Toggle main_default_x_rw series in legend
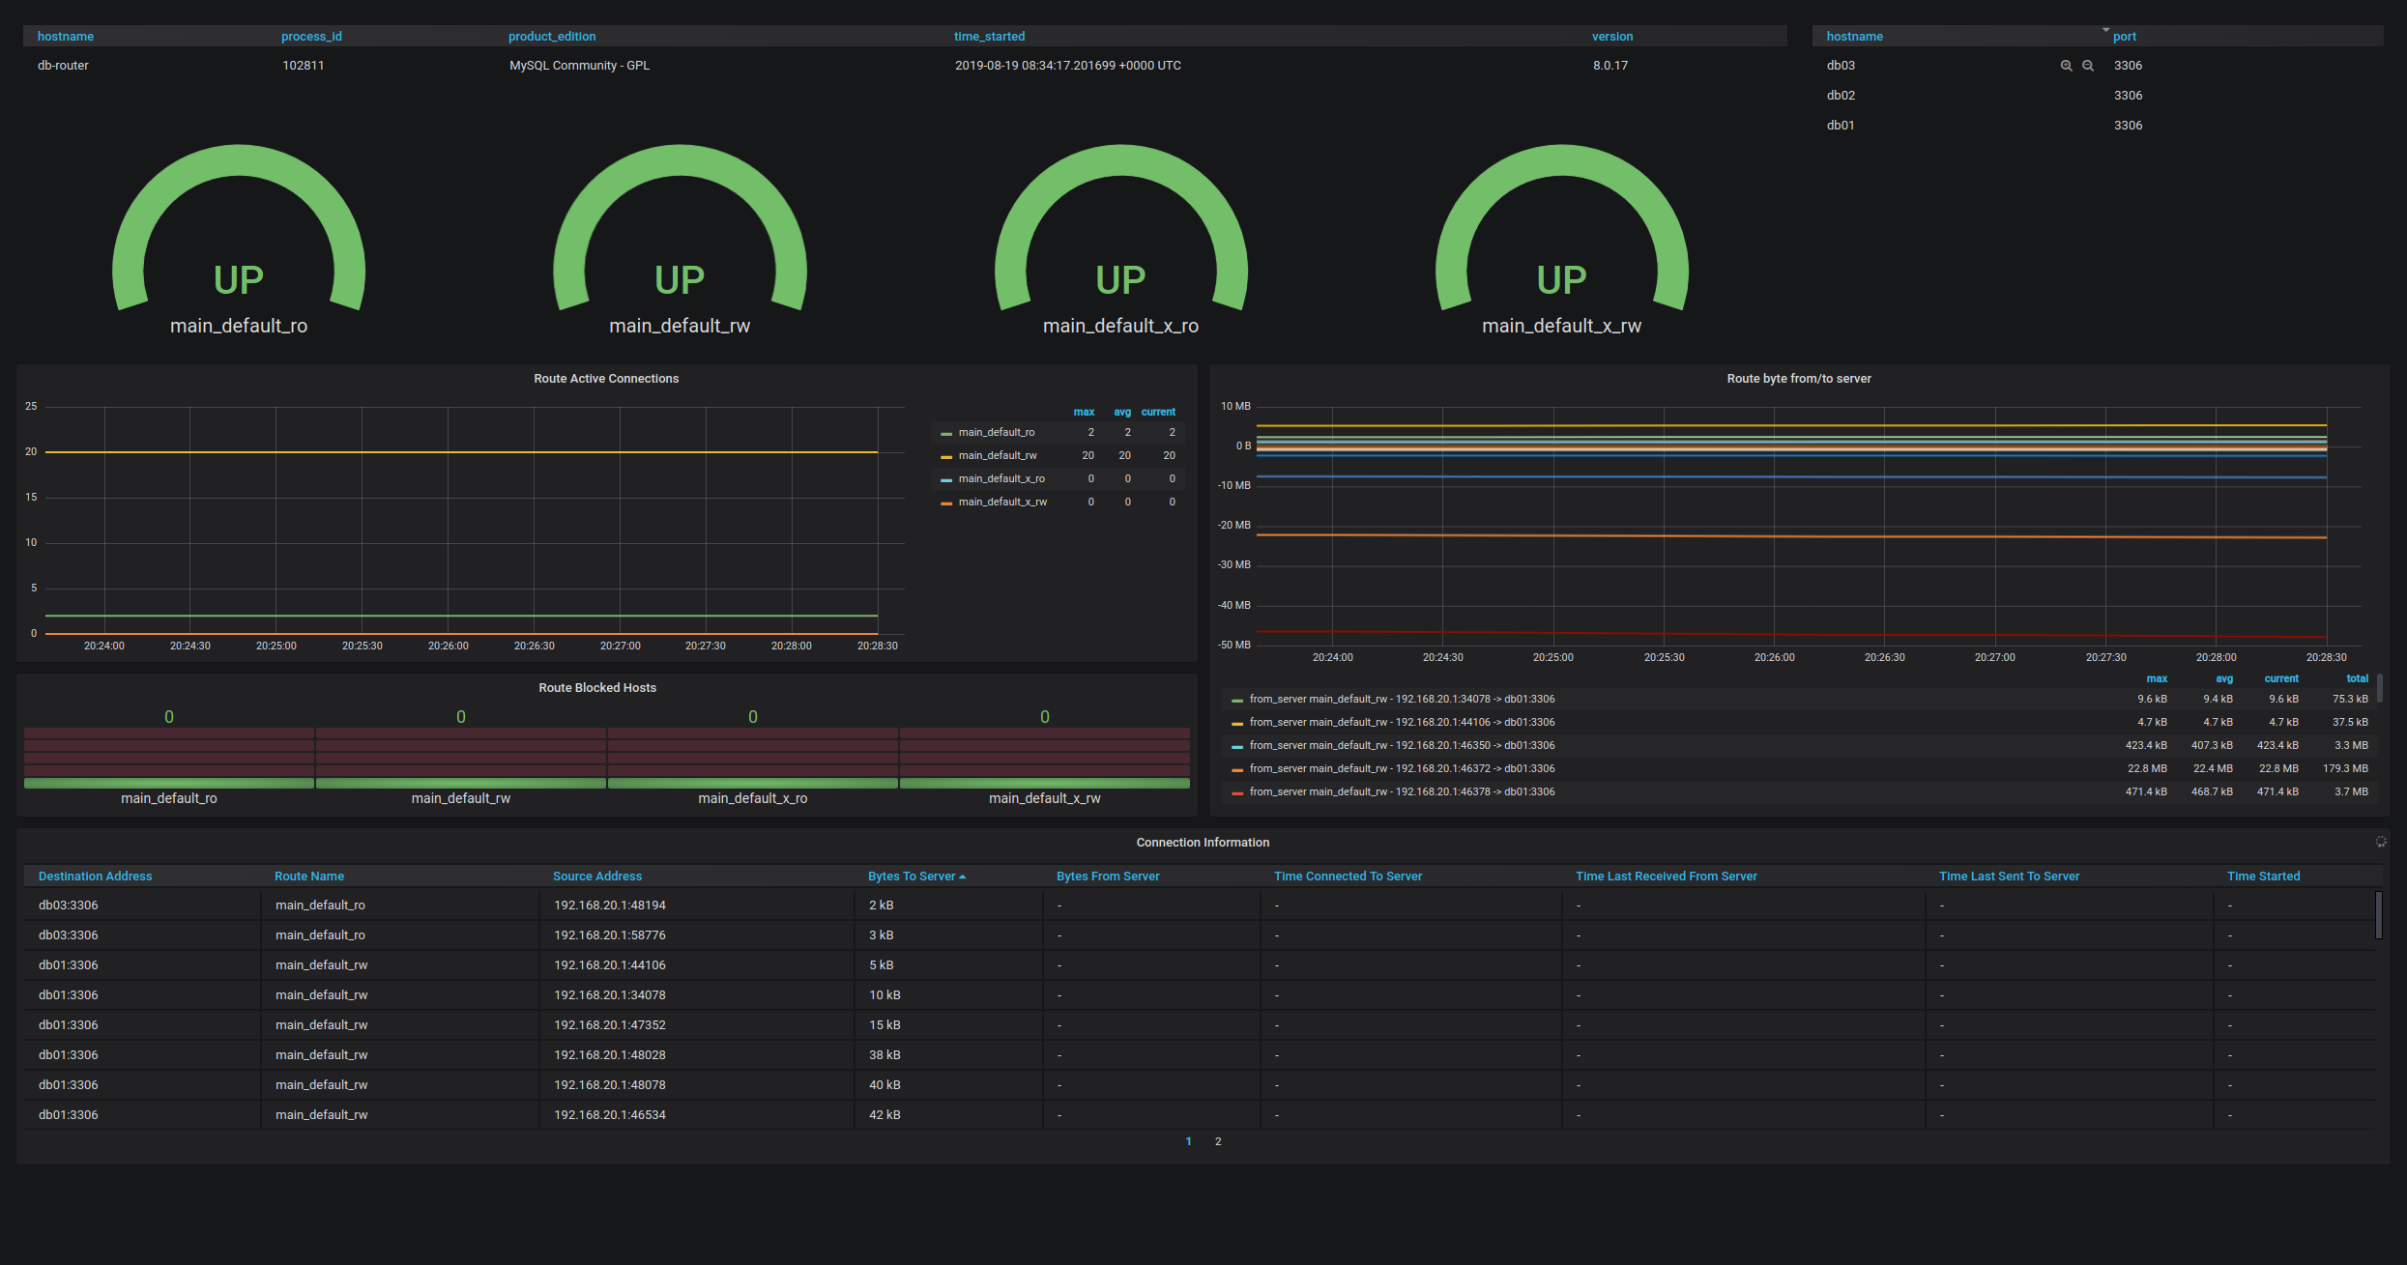The image size is (2407, 1265). (1002, 503)
